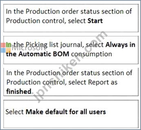The height and width of the screenshot is (130, 141).
Task: Click the bold word finished
Action: [x=19, y=91]
